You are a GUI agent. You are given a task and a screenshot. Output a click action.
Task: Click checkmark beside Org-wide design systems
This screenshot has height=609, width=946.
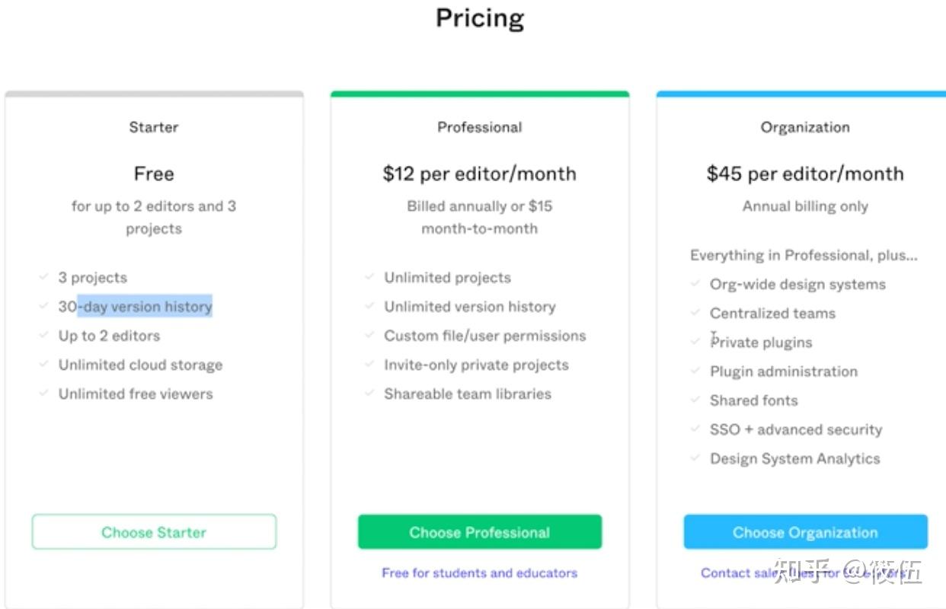(x=695, y=284)
